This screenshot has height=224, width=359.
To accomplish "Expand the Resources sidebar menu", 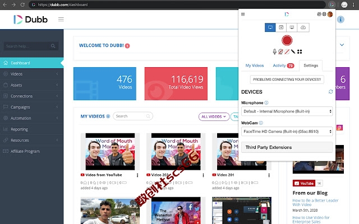I will [31, 140].
